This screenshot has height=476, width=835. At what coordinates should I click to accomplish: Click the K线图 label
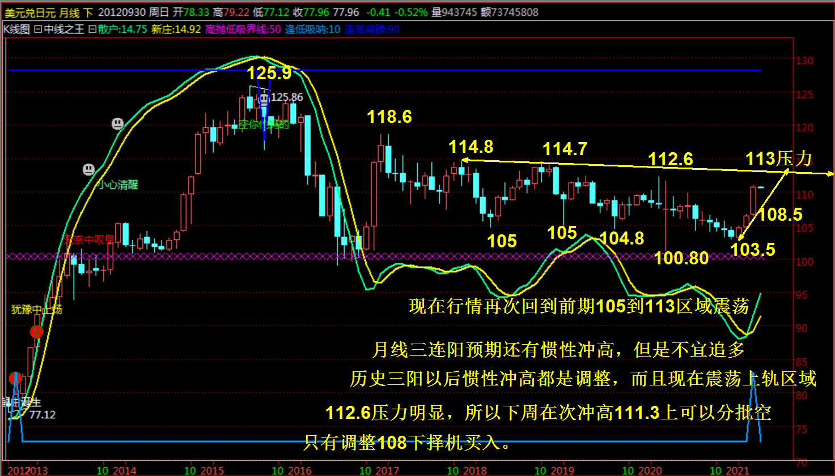(x=17, y=29)
